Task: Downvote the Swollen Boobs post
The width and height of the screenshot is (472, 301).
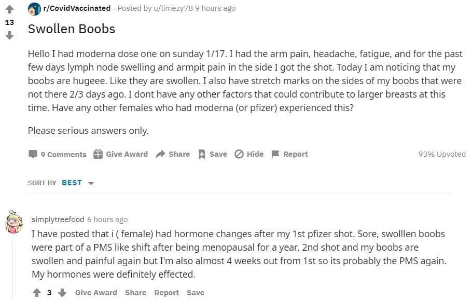Action: [9, 36]
